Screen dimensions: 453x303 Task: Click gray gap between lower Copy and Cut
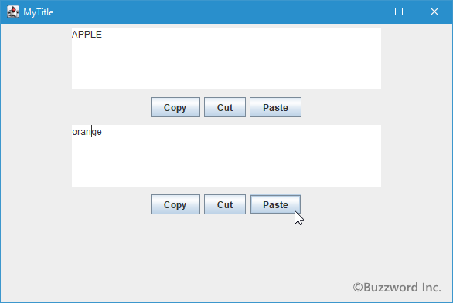[x=202, y=204]
